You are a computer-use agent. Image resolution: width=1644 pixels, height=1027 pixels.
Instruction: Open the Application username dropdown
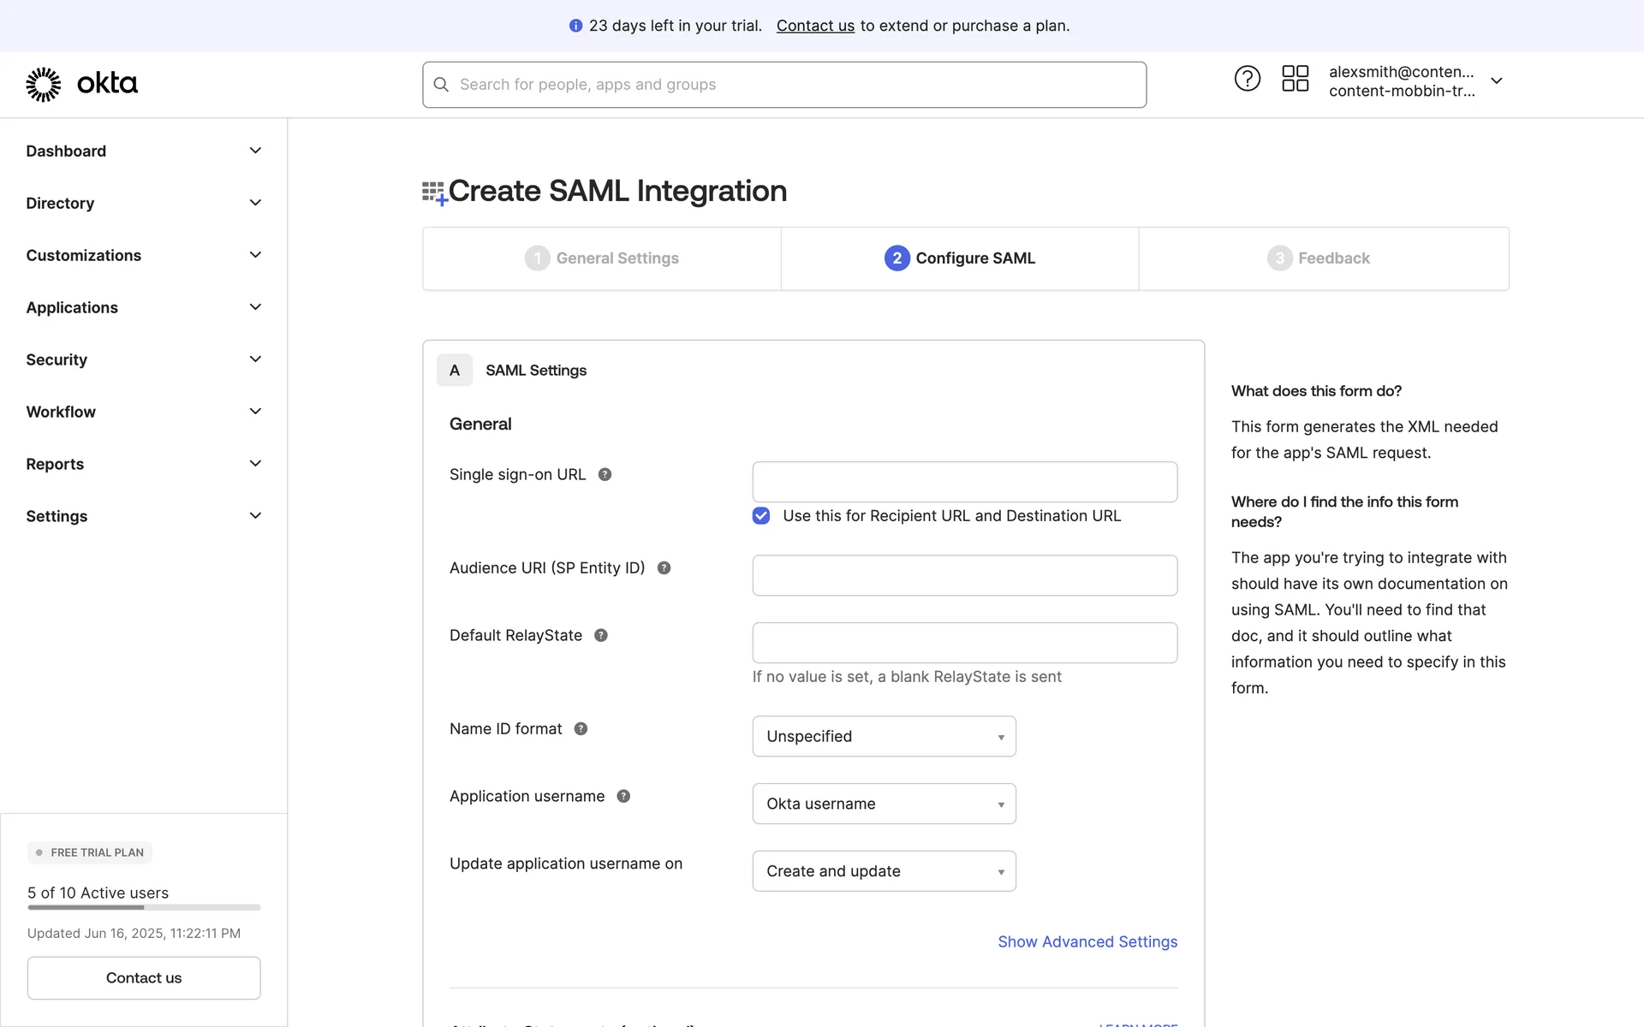click(884, 804)
